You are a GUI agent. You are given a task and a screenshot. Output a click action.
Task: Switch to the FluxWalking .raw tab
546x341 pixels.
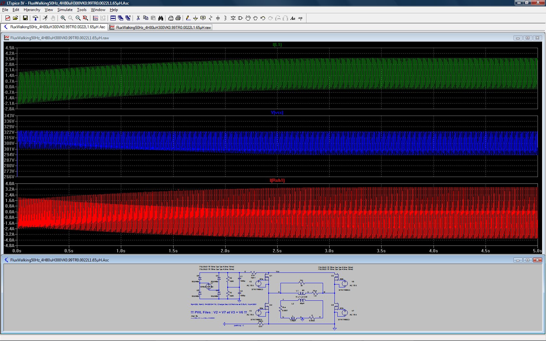(x=161, y=27)
